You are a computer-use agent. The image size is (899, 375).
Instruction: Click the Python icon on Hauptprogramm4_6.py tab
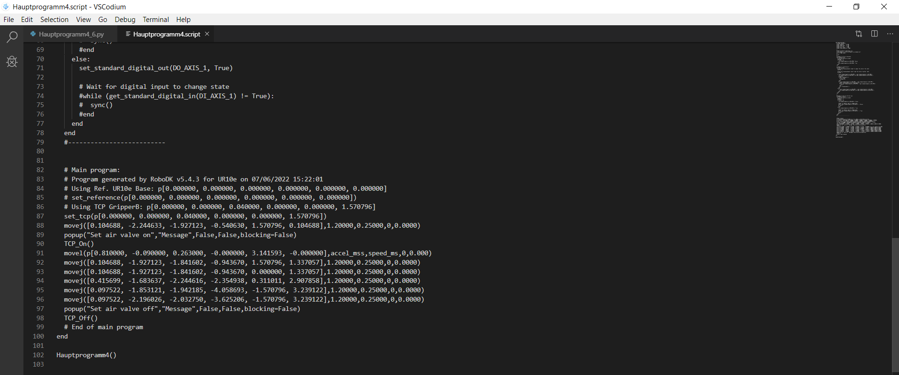pyautogui.click(x=33, y=34)
